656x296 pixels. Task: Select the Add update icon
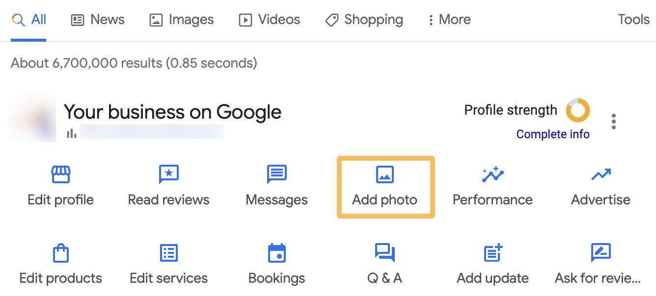tap(492, 252)
